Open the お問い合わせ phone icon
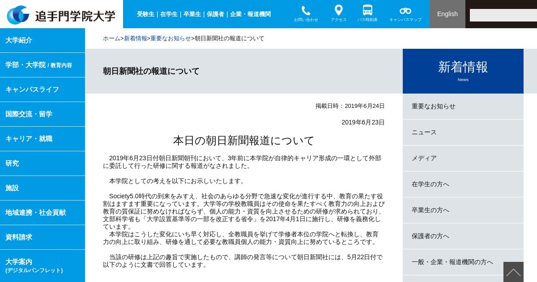The width and height of the screenshot is (537, 282). (x=306, y=14)
